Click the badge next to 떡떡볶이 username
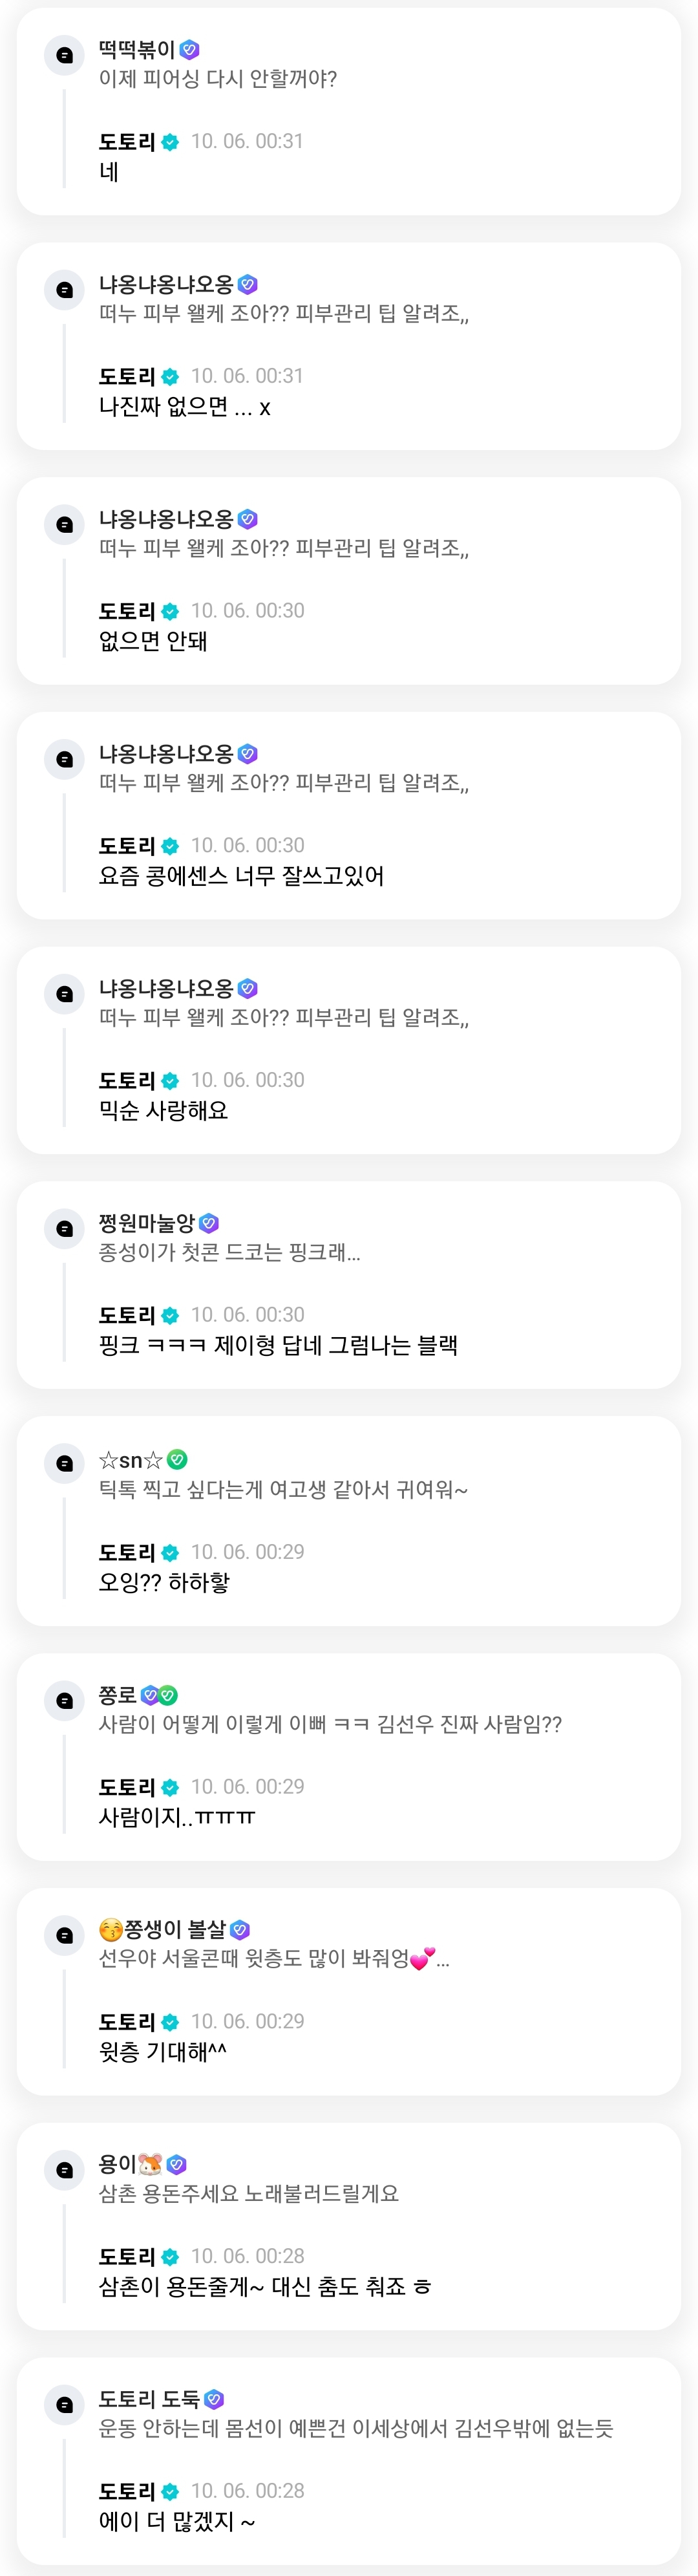Screen dimensions: 698x2576 coord(190,49)
